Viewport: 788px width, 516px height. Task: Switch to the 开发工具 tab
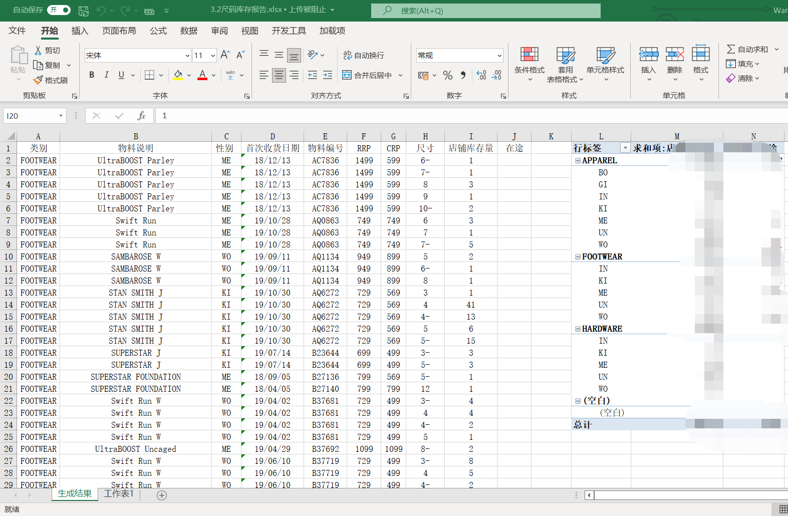[x=289, y=31]
